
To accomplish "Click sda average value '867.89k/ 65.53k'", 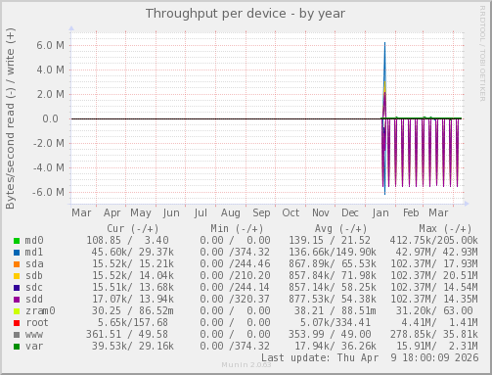I will [333, 264].
